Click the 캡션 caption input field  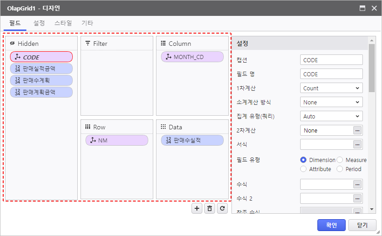[332, 60]
